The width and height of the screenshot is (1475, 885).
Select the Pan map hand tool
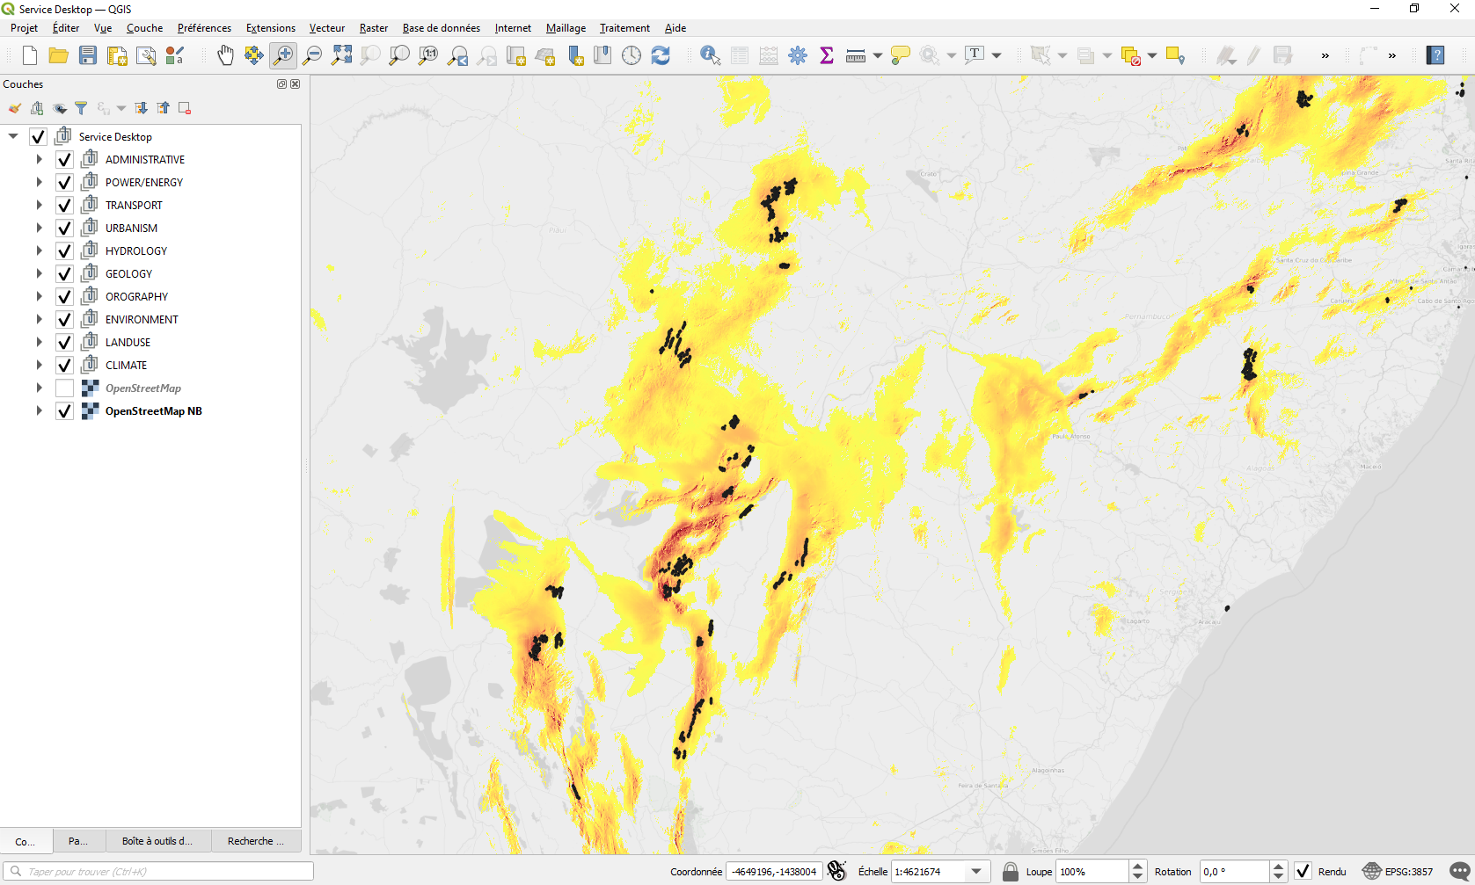(225, 55)
